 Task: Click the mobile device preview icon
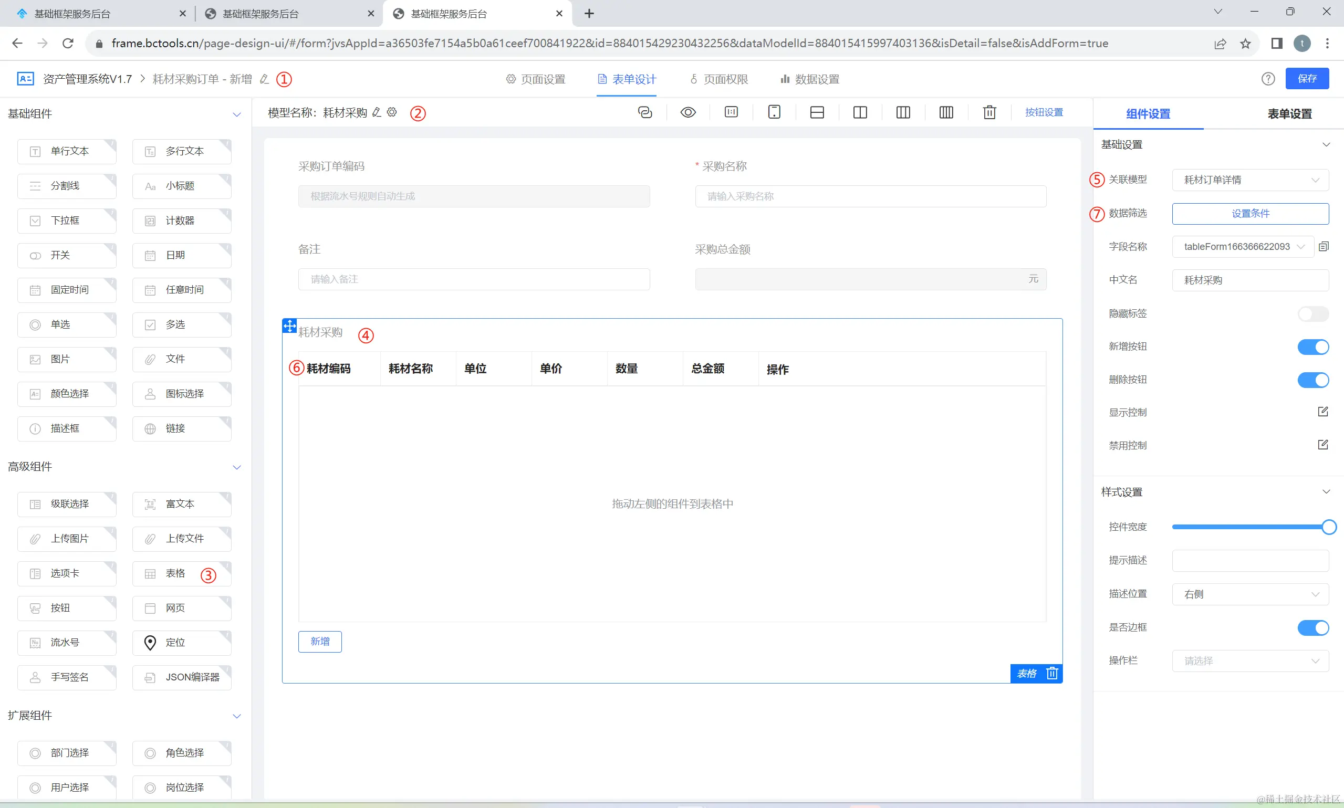(774, 112)
